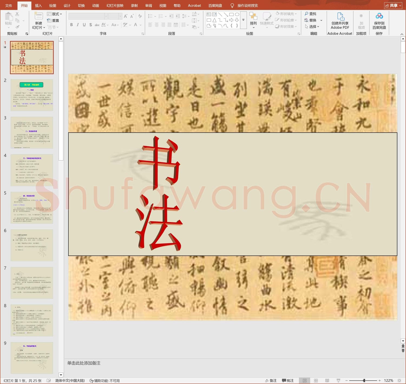Image resolution: width=406 pixels, height=384 pixels.
Task: Click the zoom out minus button
Action: tap(346, 380)
